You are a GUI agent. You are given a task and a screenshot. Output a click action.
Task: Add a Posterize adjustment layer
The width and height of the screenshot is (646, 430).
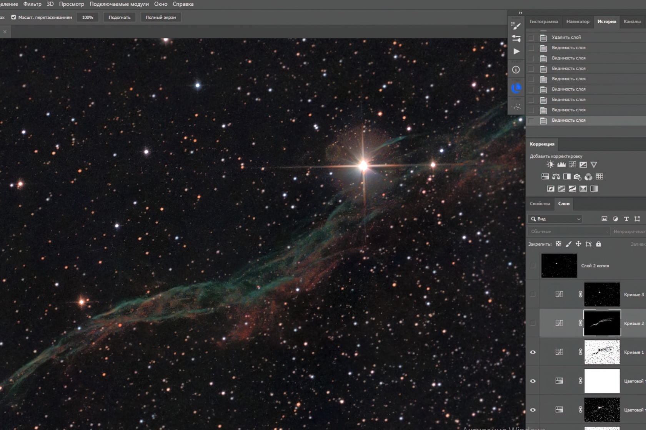[x=561, y=189]
